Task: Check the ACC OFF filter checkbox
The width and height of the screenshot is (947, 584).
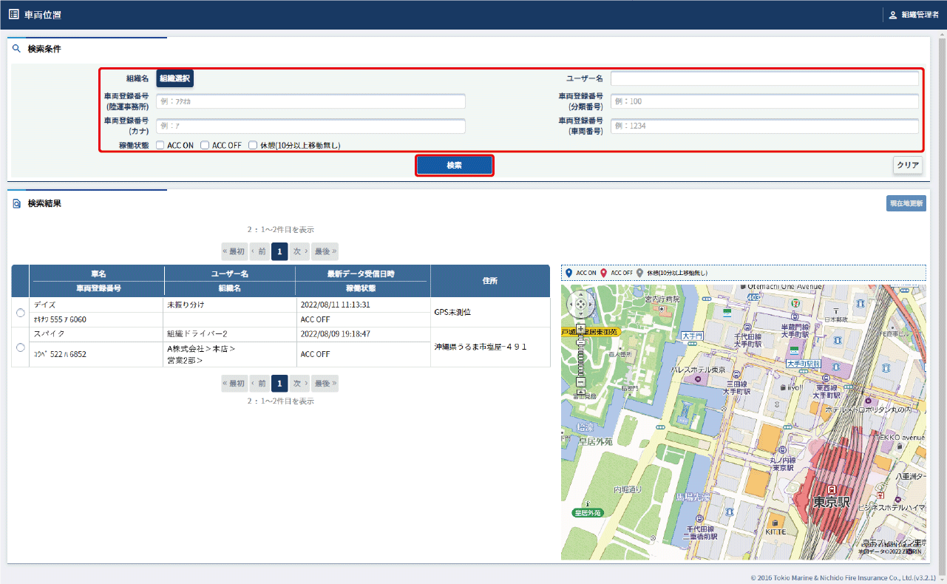Action: (x=205, y=146)
